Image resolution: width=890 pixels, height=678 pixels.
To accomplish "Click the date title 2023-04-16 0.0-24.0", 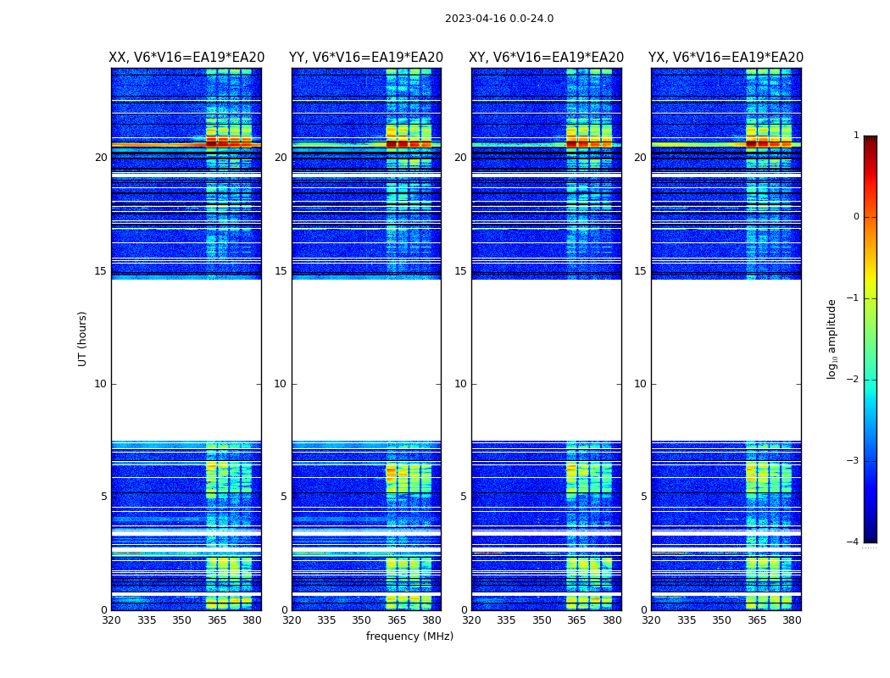I will tap(498, 19).
